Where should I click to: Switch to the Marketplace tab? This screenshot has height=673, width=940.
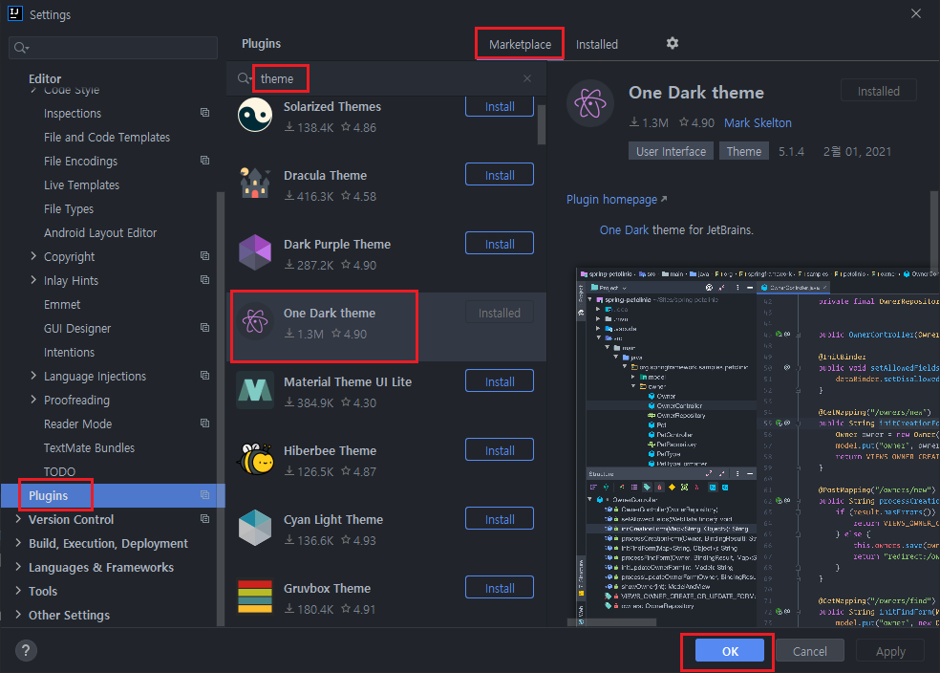tap(520, 44)
